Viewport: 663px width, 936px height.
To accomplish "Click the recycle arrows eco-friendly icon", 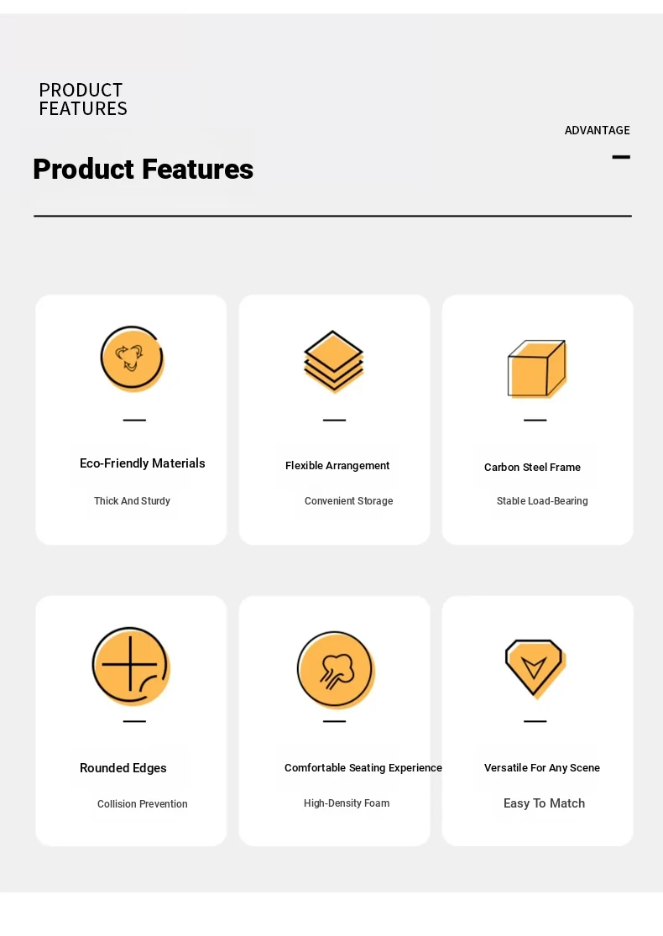I will point(132,358).
